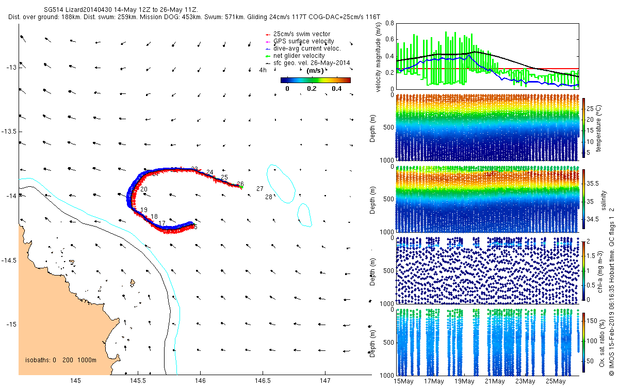
Task: Click the '-13' latitude tick
Action: [11, 68]
